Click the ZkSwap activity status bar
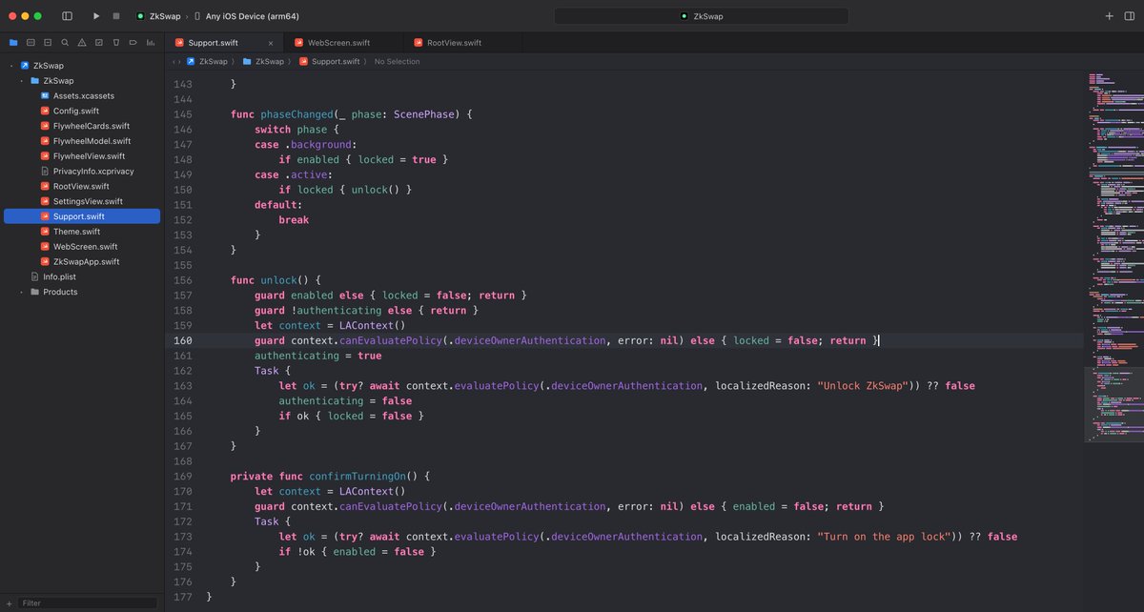 click(x=701, y=16)
